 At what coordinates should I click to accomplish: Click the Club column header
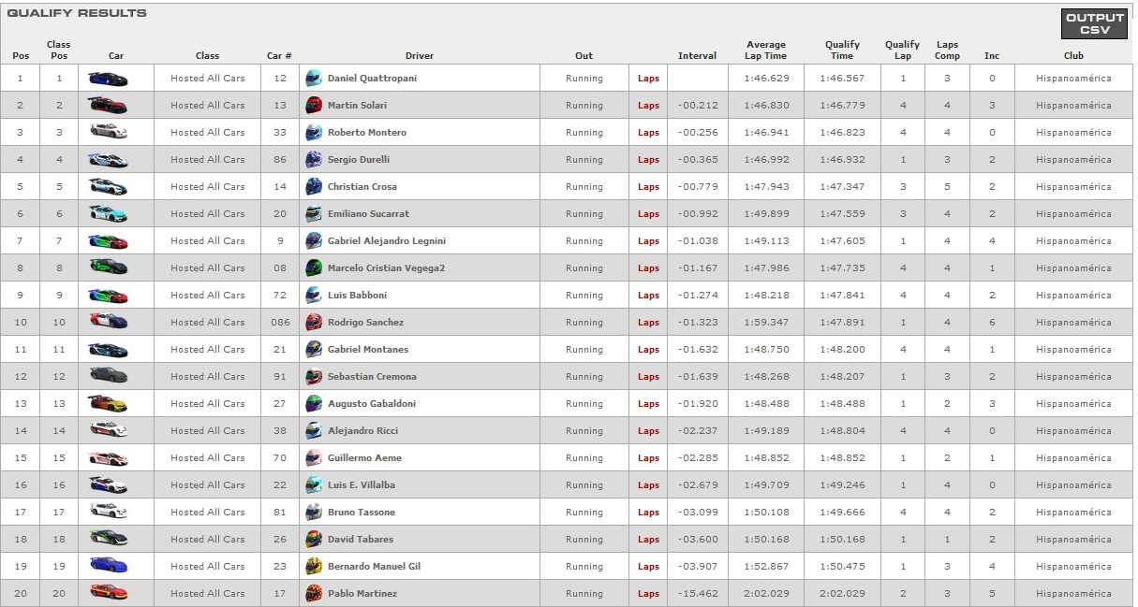pyautogui.click(x=1073, y=56)
